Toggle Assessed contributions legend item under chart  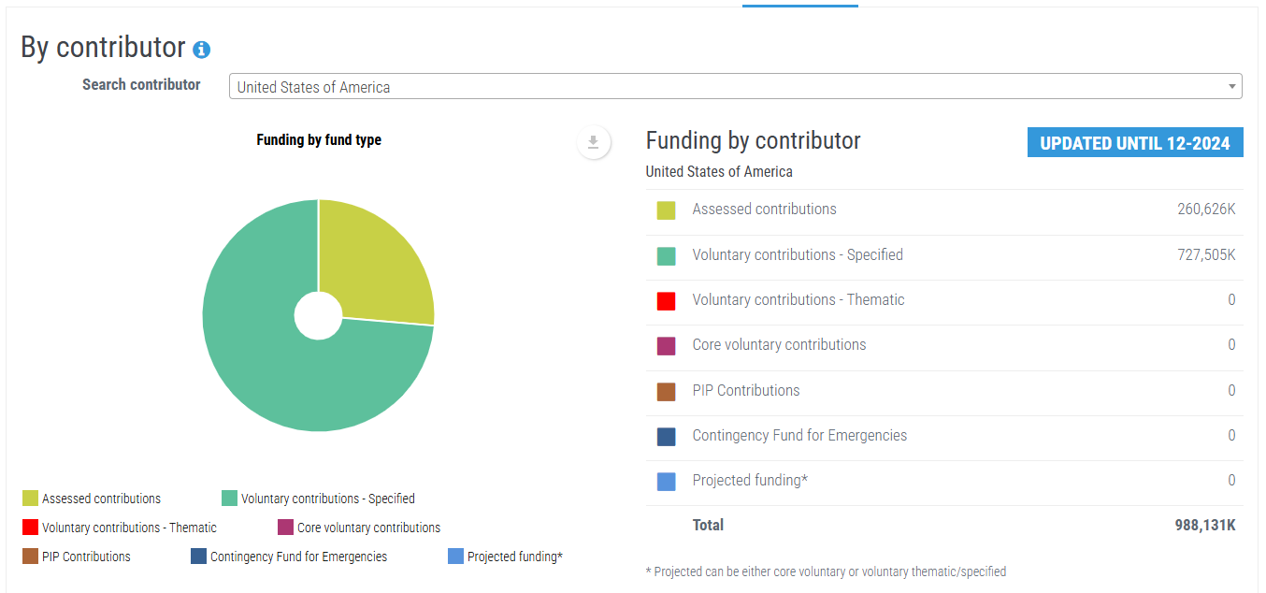[x=92, y=499]
